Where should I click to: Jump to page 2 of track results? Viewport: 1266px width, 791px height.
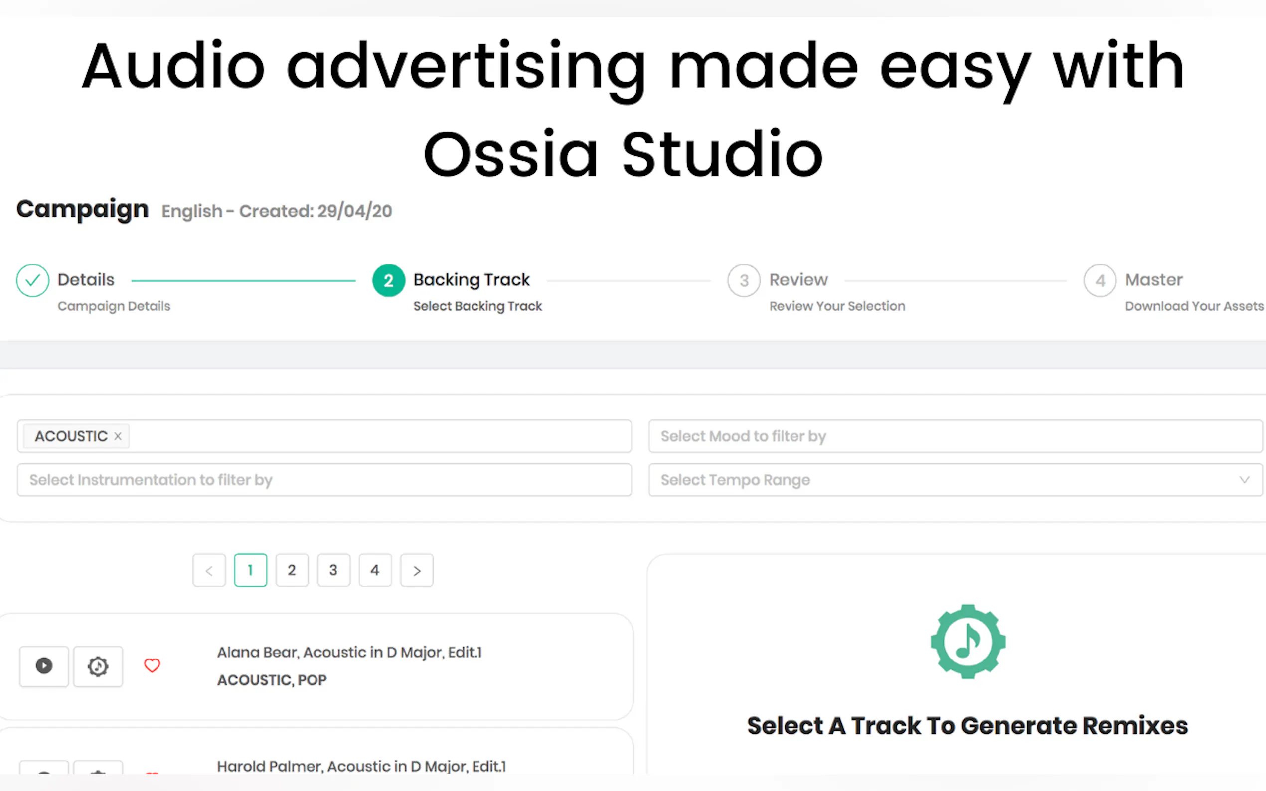click(x=292, y=570)
